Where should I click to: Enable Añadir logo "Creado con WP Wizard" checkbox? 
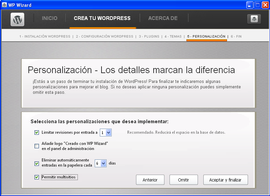coord(37,146)
